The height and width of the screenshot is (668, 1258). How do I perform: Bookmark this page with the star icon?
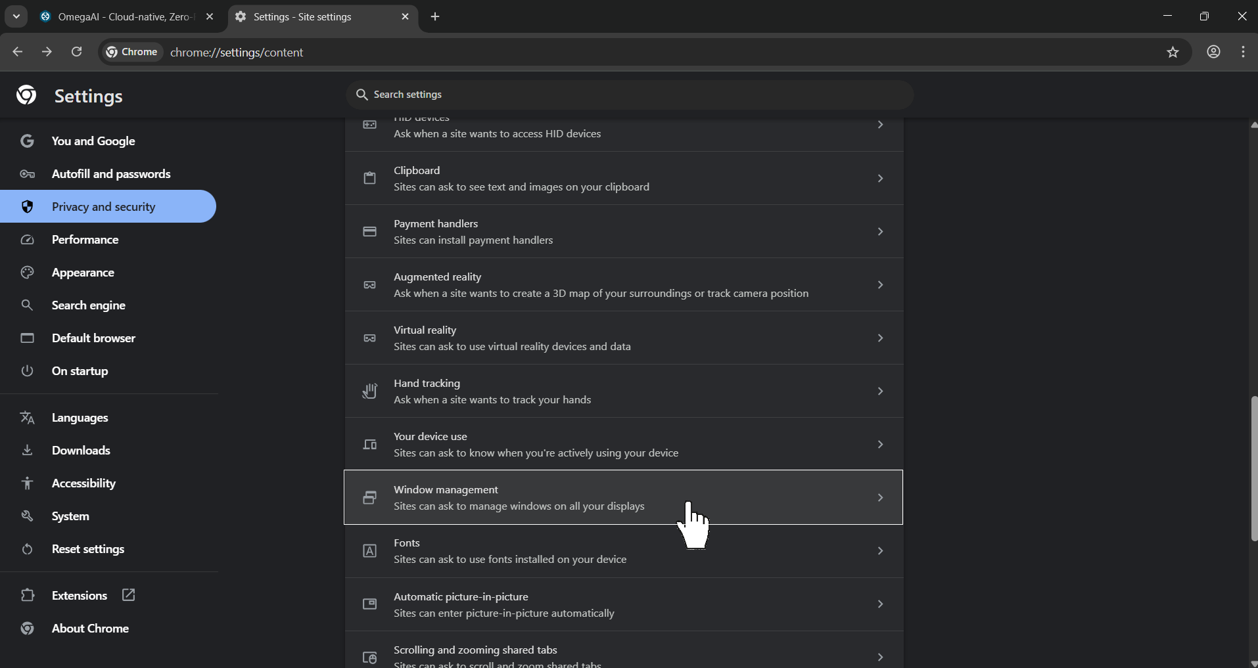tap(1174, 53)
